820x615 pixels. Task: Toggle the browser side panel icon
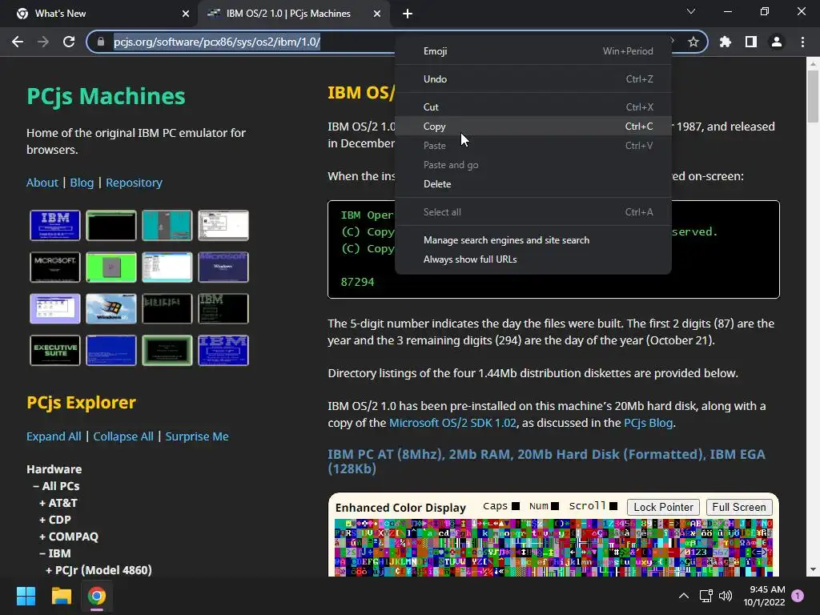pyautogui.click(x=751, y=42)
